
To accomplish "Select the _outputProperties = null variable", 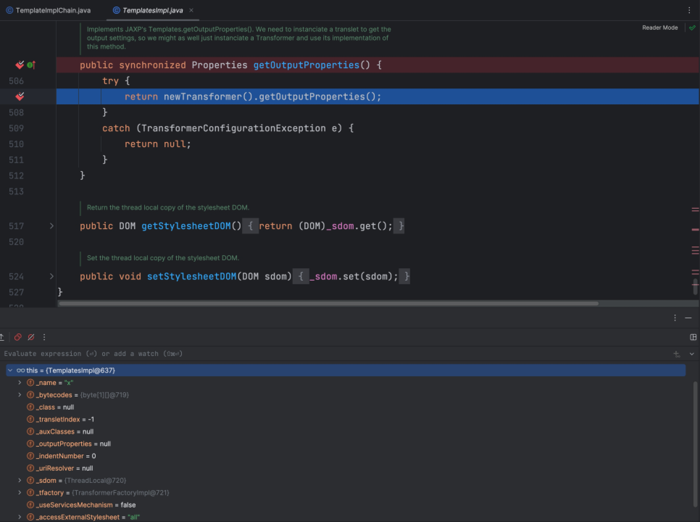I will (69, 444).
